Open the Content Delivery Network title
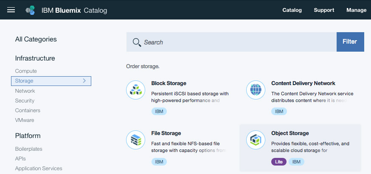The image size is (371, 174). pyautogui.click(x=304, y=83)
